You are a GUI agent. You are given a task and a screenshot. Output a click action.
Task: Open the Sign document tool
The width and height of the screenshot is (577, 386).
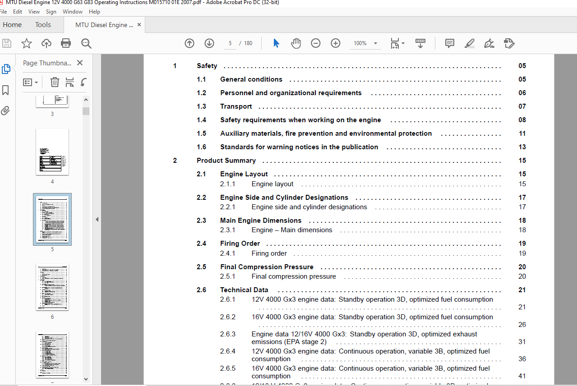pos(489,43)
